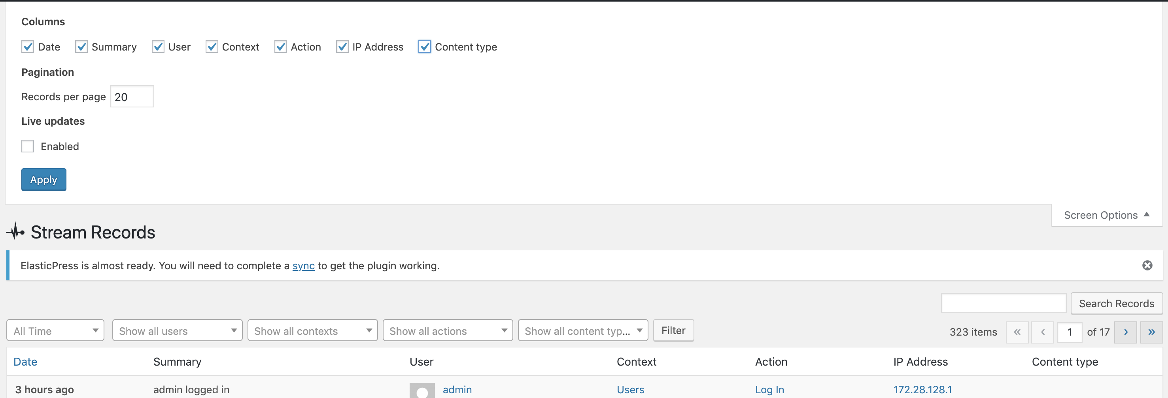Viewport: 1168px width, 398px height.
Task: Click the admin user avatar thumbnail
Action: (422, 391)
